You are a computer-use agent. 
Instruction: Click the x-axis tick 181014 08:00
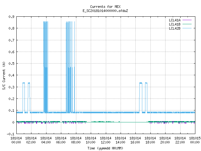76,140
